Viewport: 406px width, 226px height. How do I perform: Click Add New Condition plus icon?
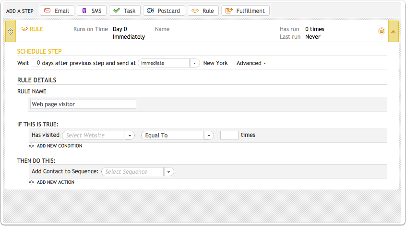coord(31,146)
